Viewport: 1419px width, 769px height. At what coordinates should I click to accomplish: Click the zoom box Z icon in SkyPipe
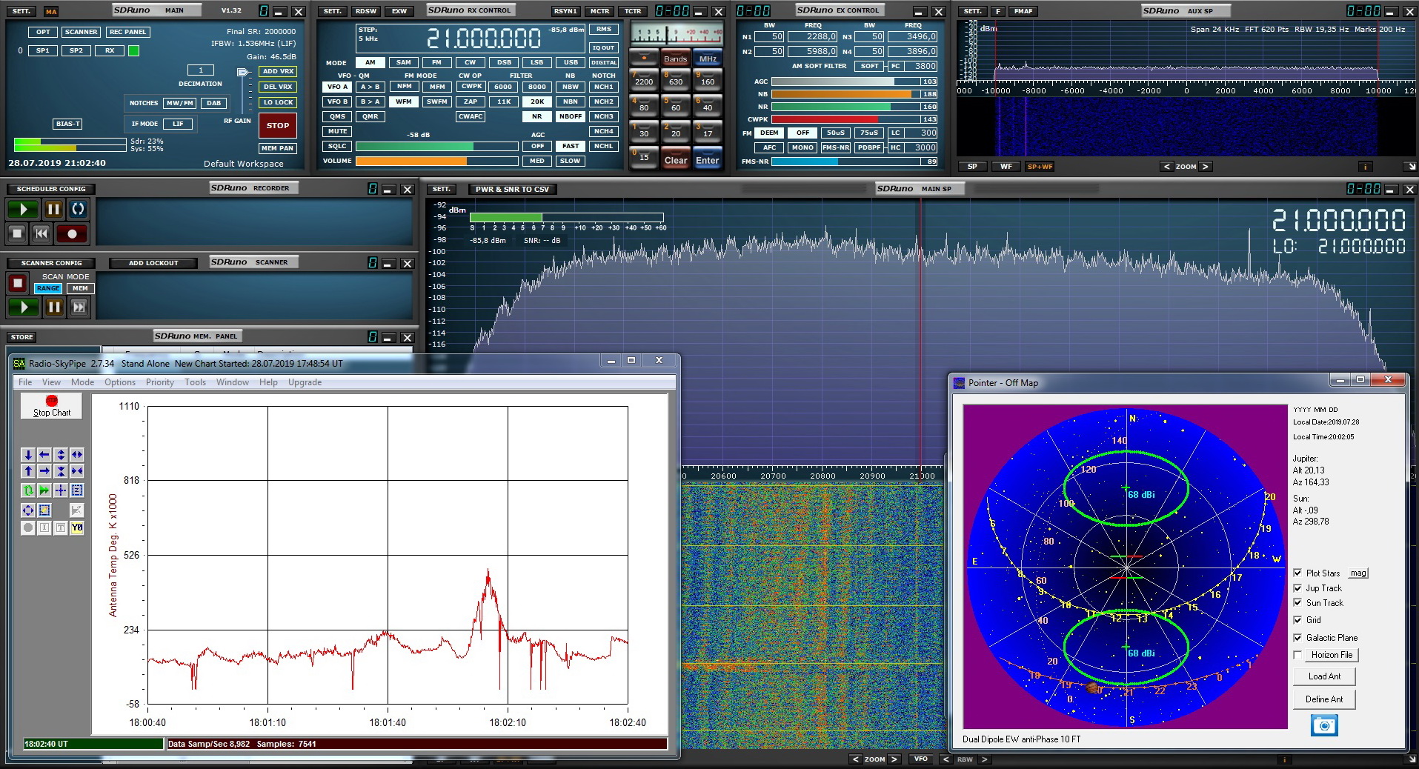click(77, 490)
